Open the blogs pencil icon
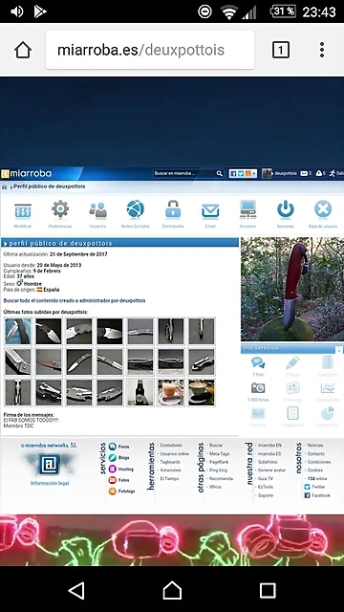Image resolution: width=344 pixels, height=612 pixels. click(292, 363)
